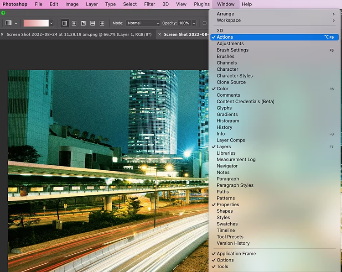
Task: Open the blending Mode dropdown
Action: pos(143,23)
